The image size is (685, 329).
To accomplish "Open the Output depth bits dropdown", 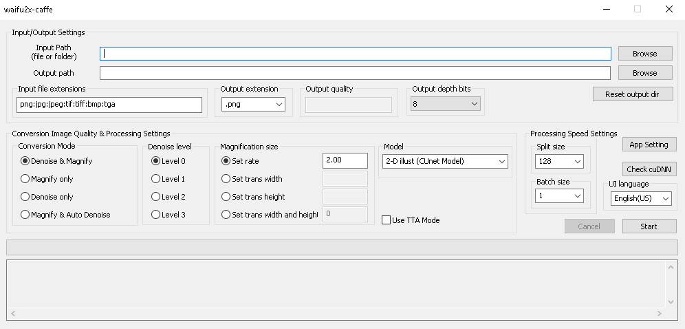I will [x=445, y=105].
